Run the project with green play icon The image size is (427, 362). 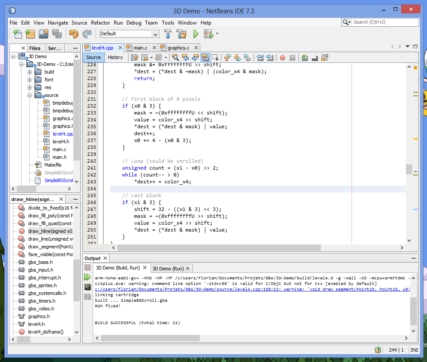coord(196,34)
